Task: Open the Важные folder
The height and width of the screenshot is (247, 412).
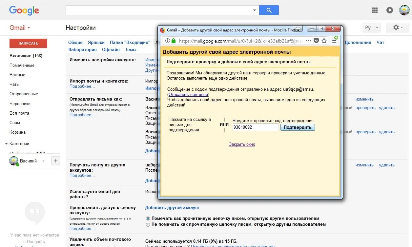Action: click(x=17, y=75)
